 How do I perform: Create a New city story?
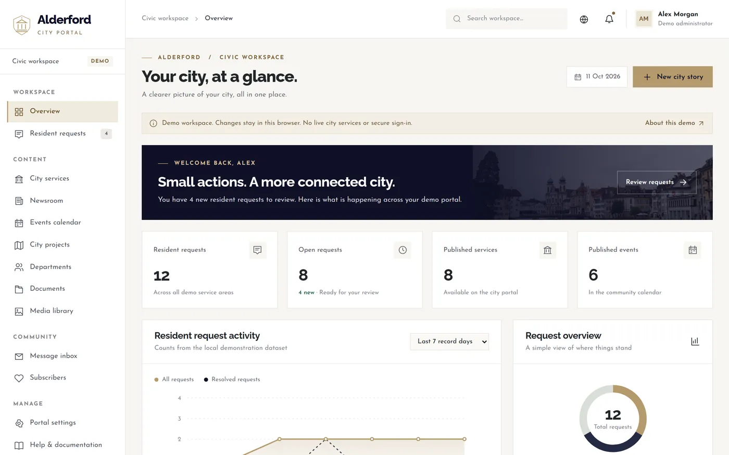[x=673, y=77]
